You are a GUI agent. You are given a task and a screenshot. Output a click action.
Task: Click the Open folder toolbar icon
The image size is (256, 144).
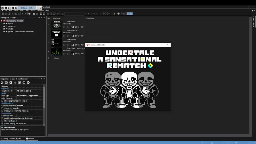point(6,14)
